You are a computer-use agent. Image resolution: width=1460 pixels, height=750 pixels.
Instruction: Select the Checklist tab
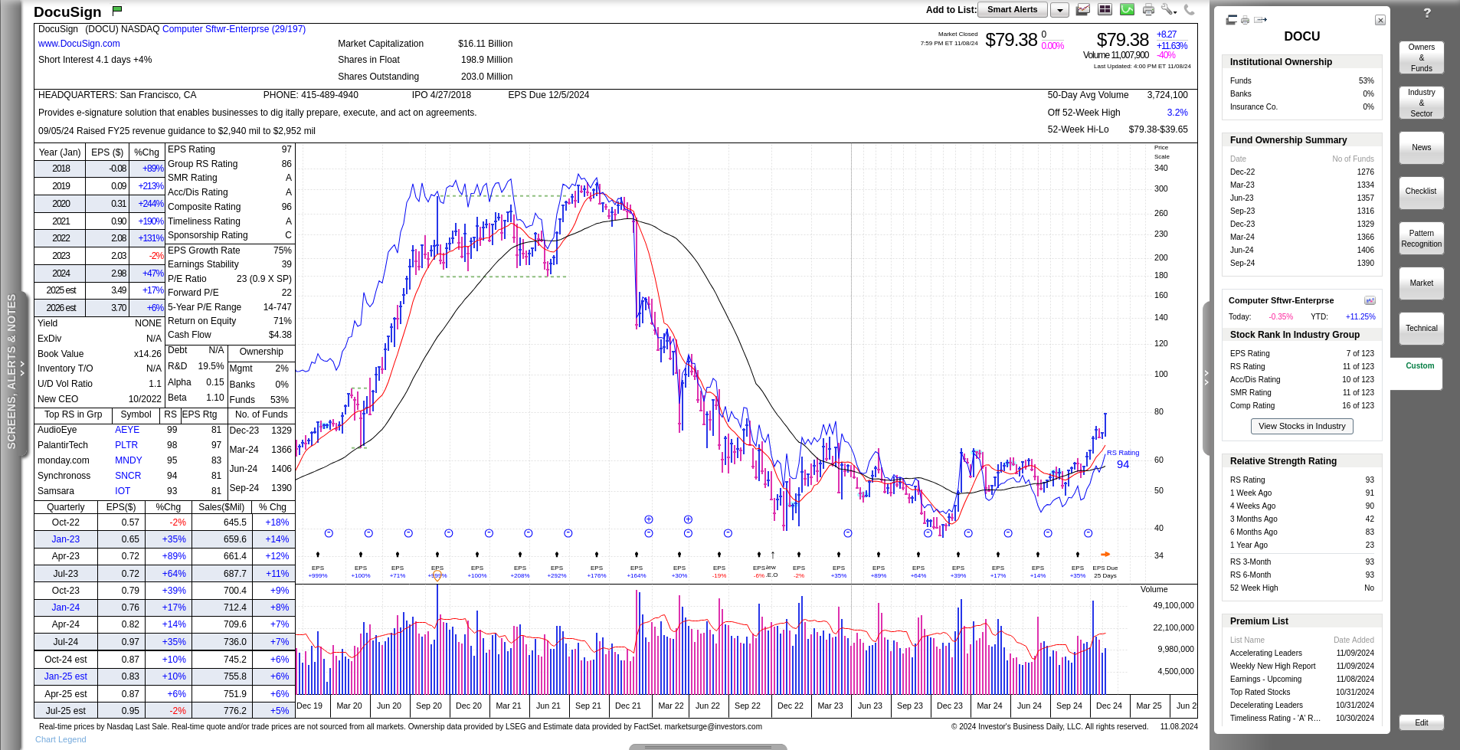click(x=1422, y=192)
